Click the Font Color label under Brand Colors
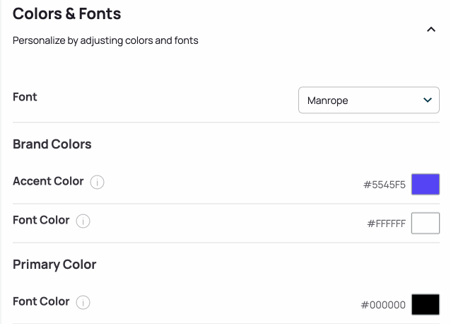Image resolution: width=451 pixels, height=324 pixels. (41, 220)
